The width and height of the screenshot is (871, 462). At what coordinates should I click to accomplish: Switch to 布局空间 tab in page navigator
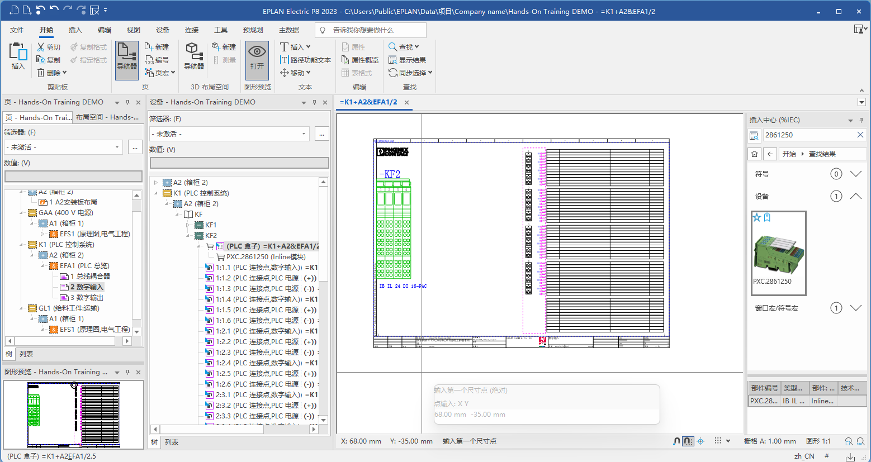click(107, 117)
